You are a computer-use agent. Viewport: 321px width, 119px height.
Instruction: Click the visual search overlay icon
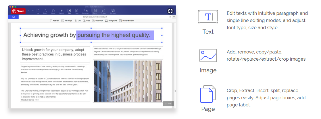[x=170, y=11]
